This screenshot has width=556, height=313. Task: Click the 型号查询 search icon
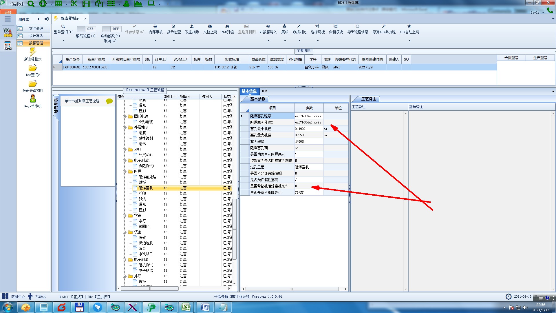pyautogui.click(x=63, y=26)
